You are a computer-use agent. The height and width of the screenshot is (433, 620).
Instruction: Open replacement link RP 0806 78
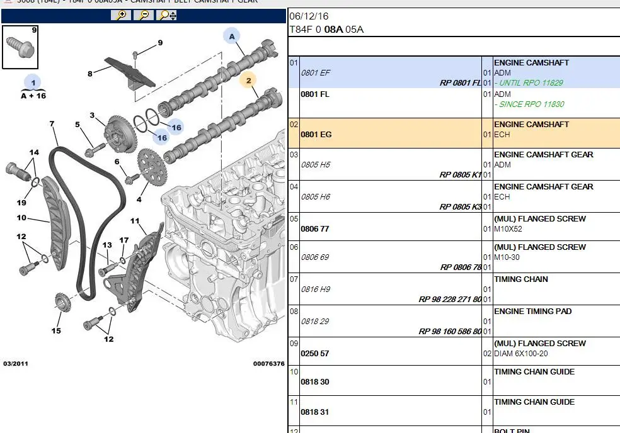tap(461, 267)
